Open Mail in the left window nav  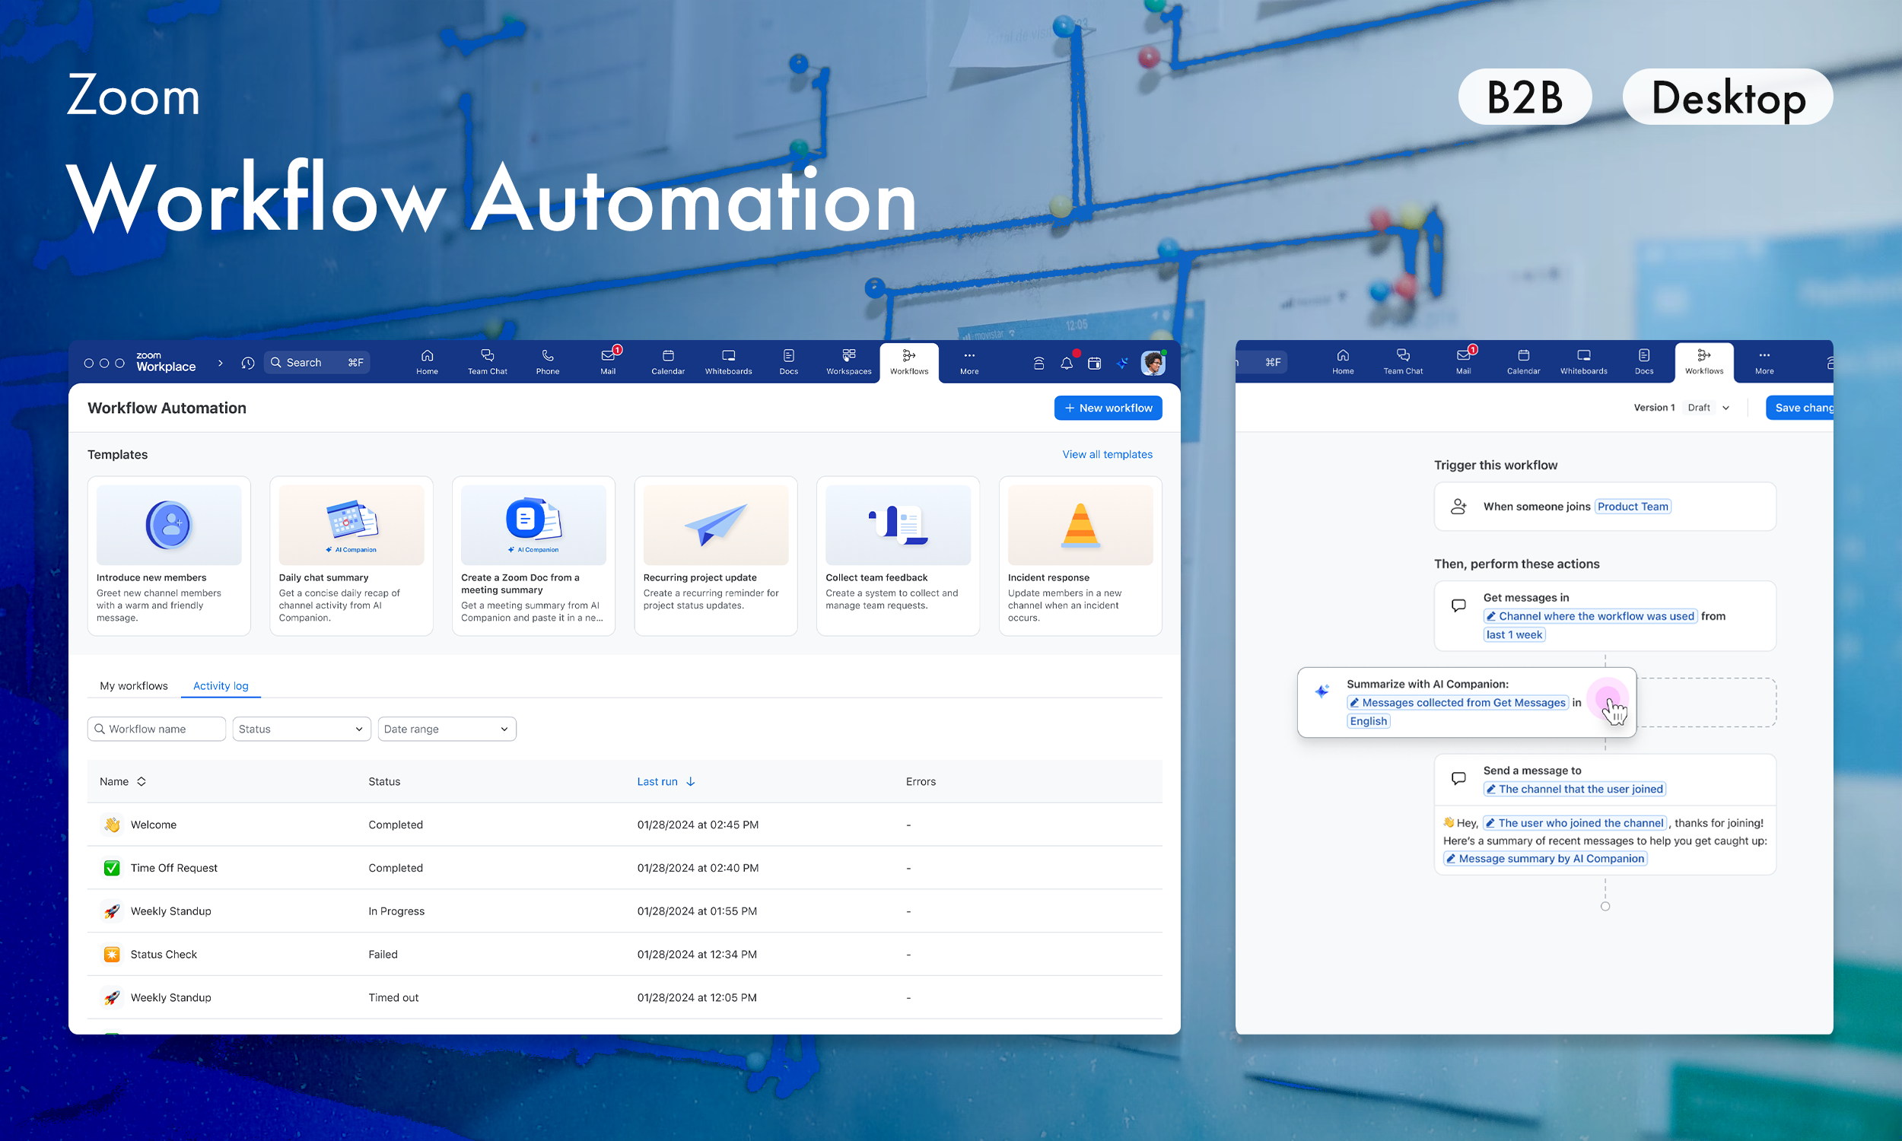point(608,361)
